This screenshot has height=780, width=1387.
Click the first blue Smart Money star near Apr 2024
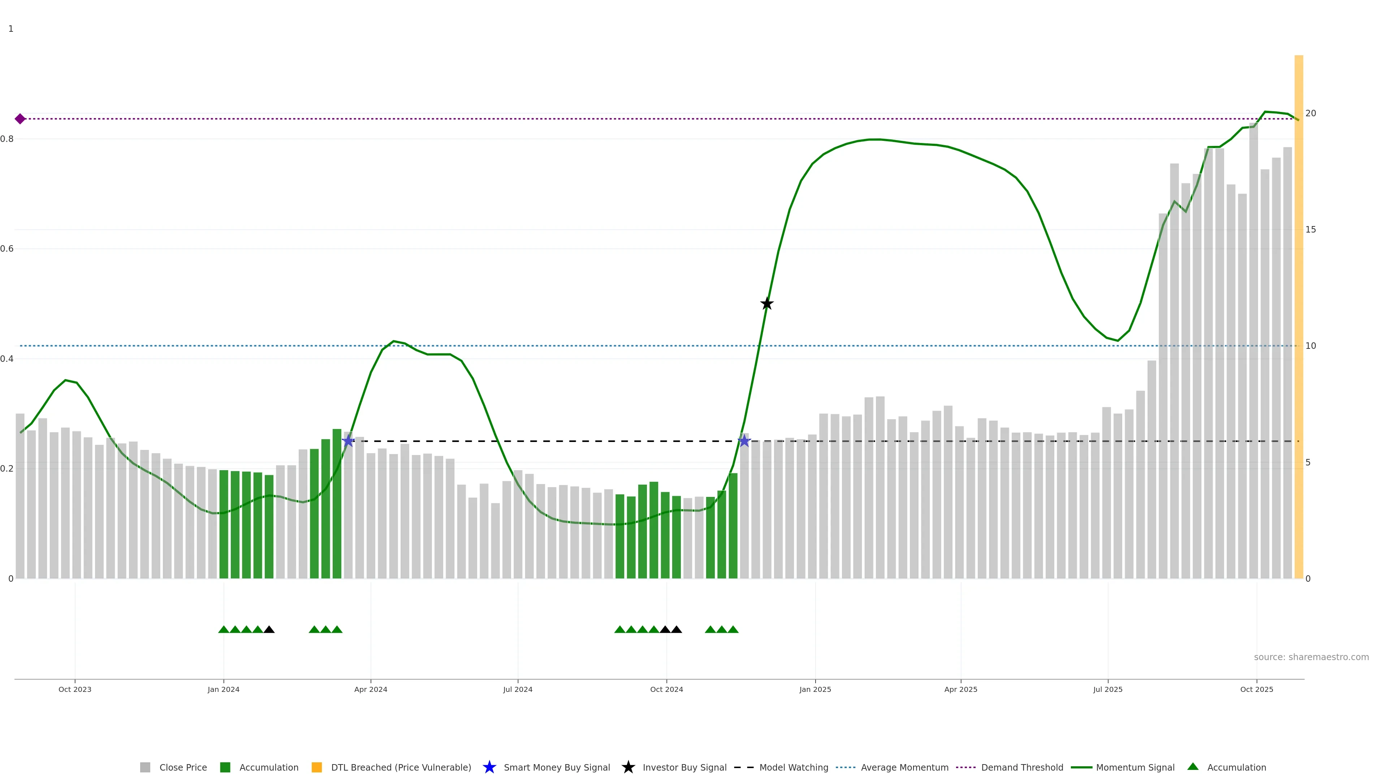pyautogui.click(x=348, y=441)
